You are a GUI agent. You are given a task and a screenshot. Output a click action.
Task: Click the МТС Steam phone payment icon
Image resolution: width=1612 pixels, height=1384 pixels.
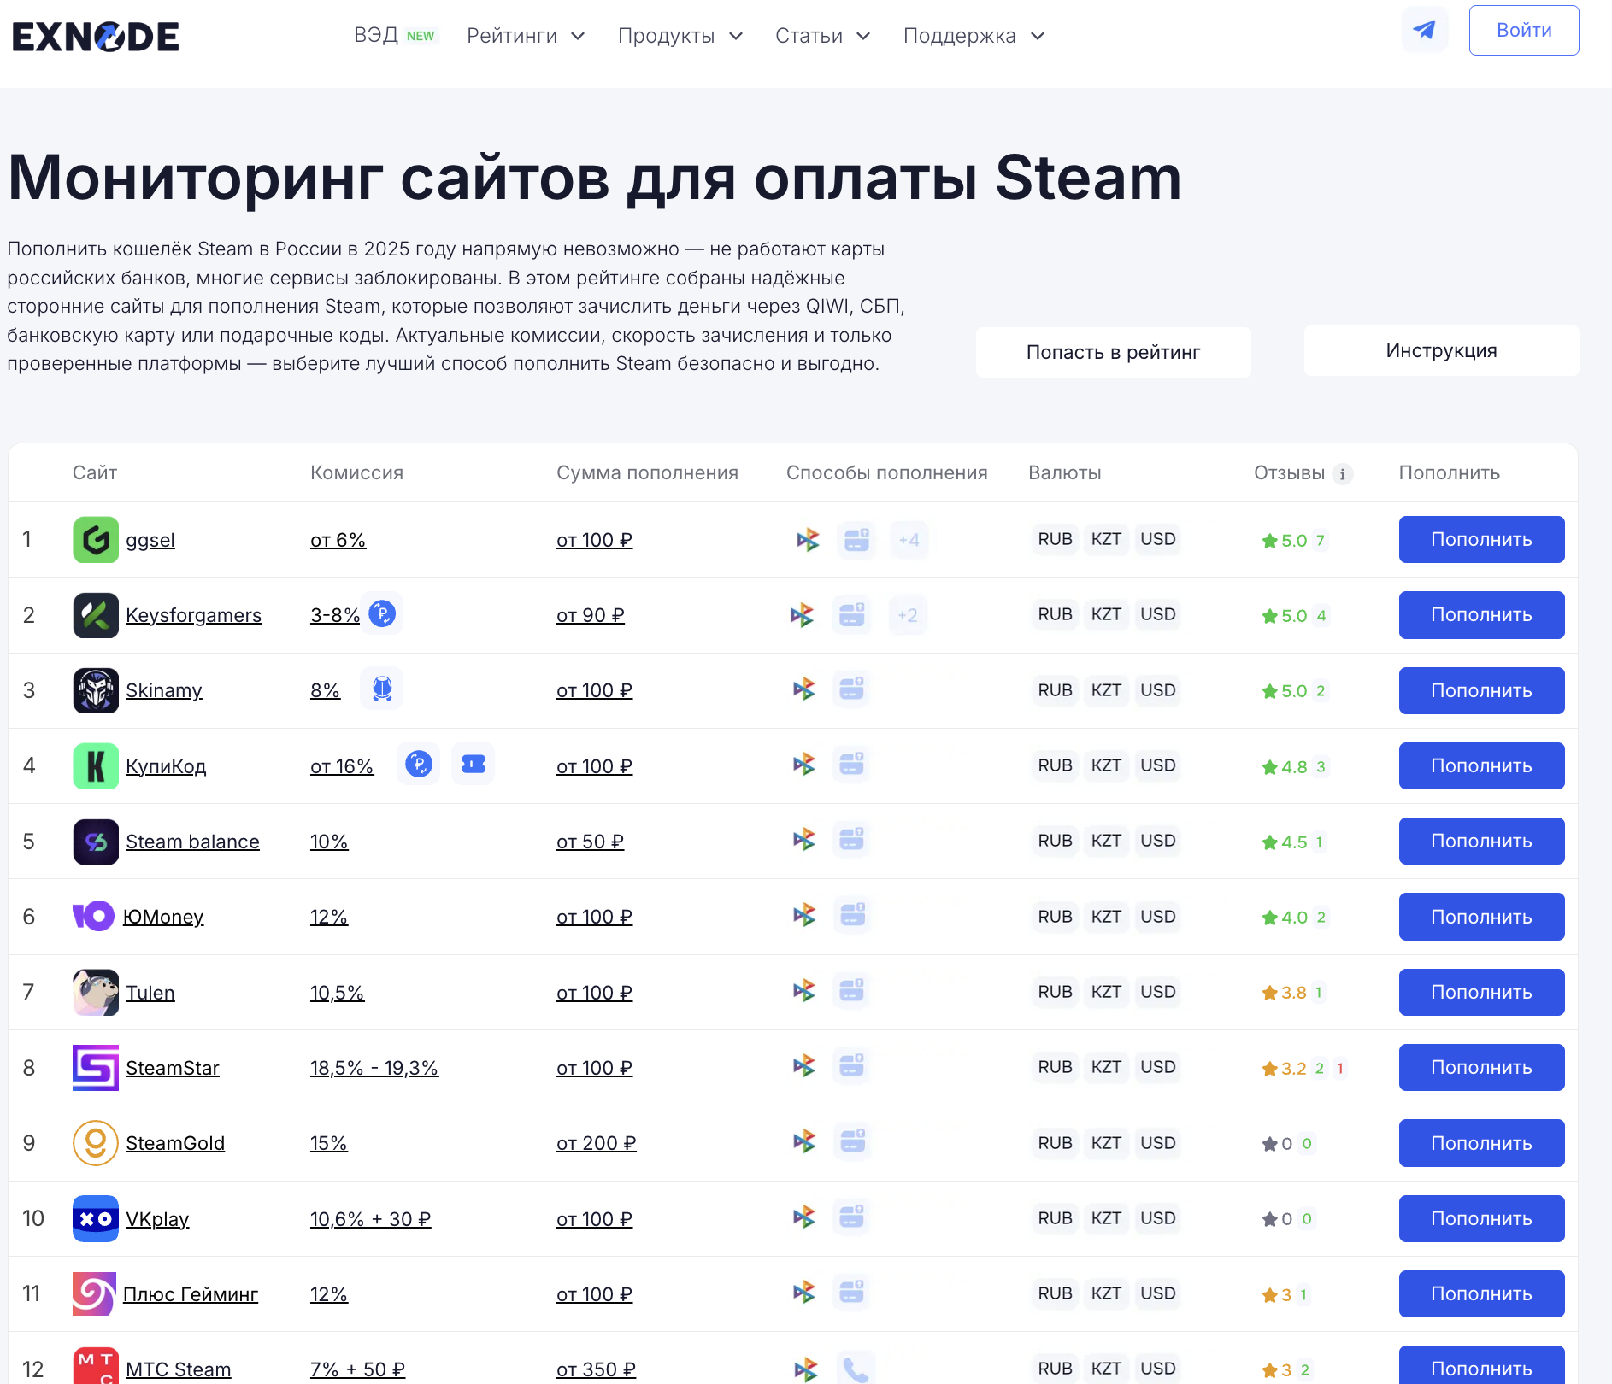coord(855,1369)
